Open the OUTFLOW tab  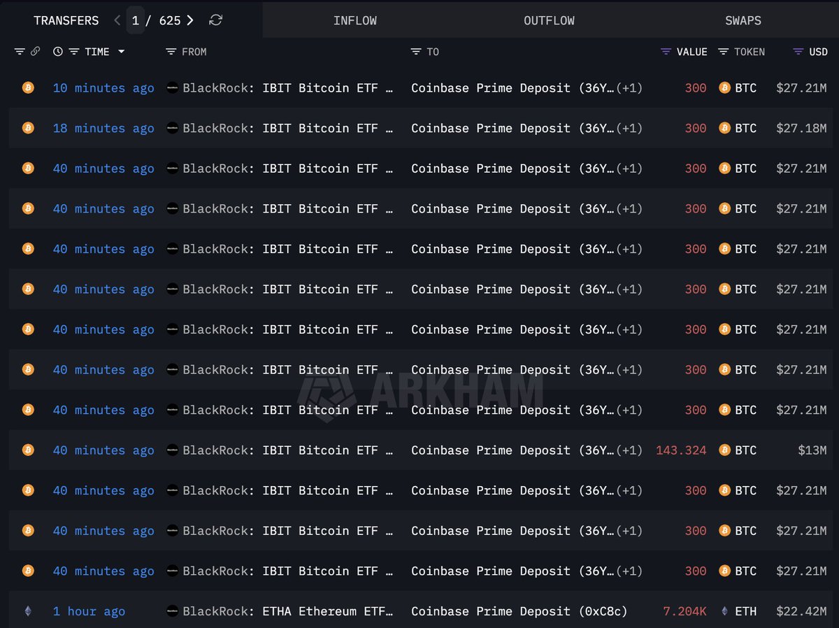[x=549, y=20]
